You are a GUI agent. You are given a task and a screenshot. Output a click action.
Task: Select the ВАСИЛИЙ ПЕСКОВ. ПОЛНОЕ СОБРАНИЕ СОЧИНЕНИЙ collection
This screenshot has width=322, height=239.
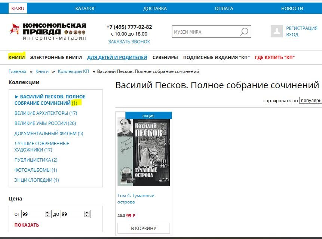(x=50, y=100)
